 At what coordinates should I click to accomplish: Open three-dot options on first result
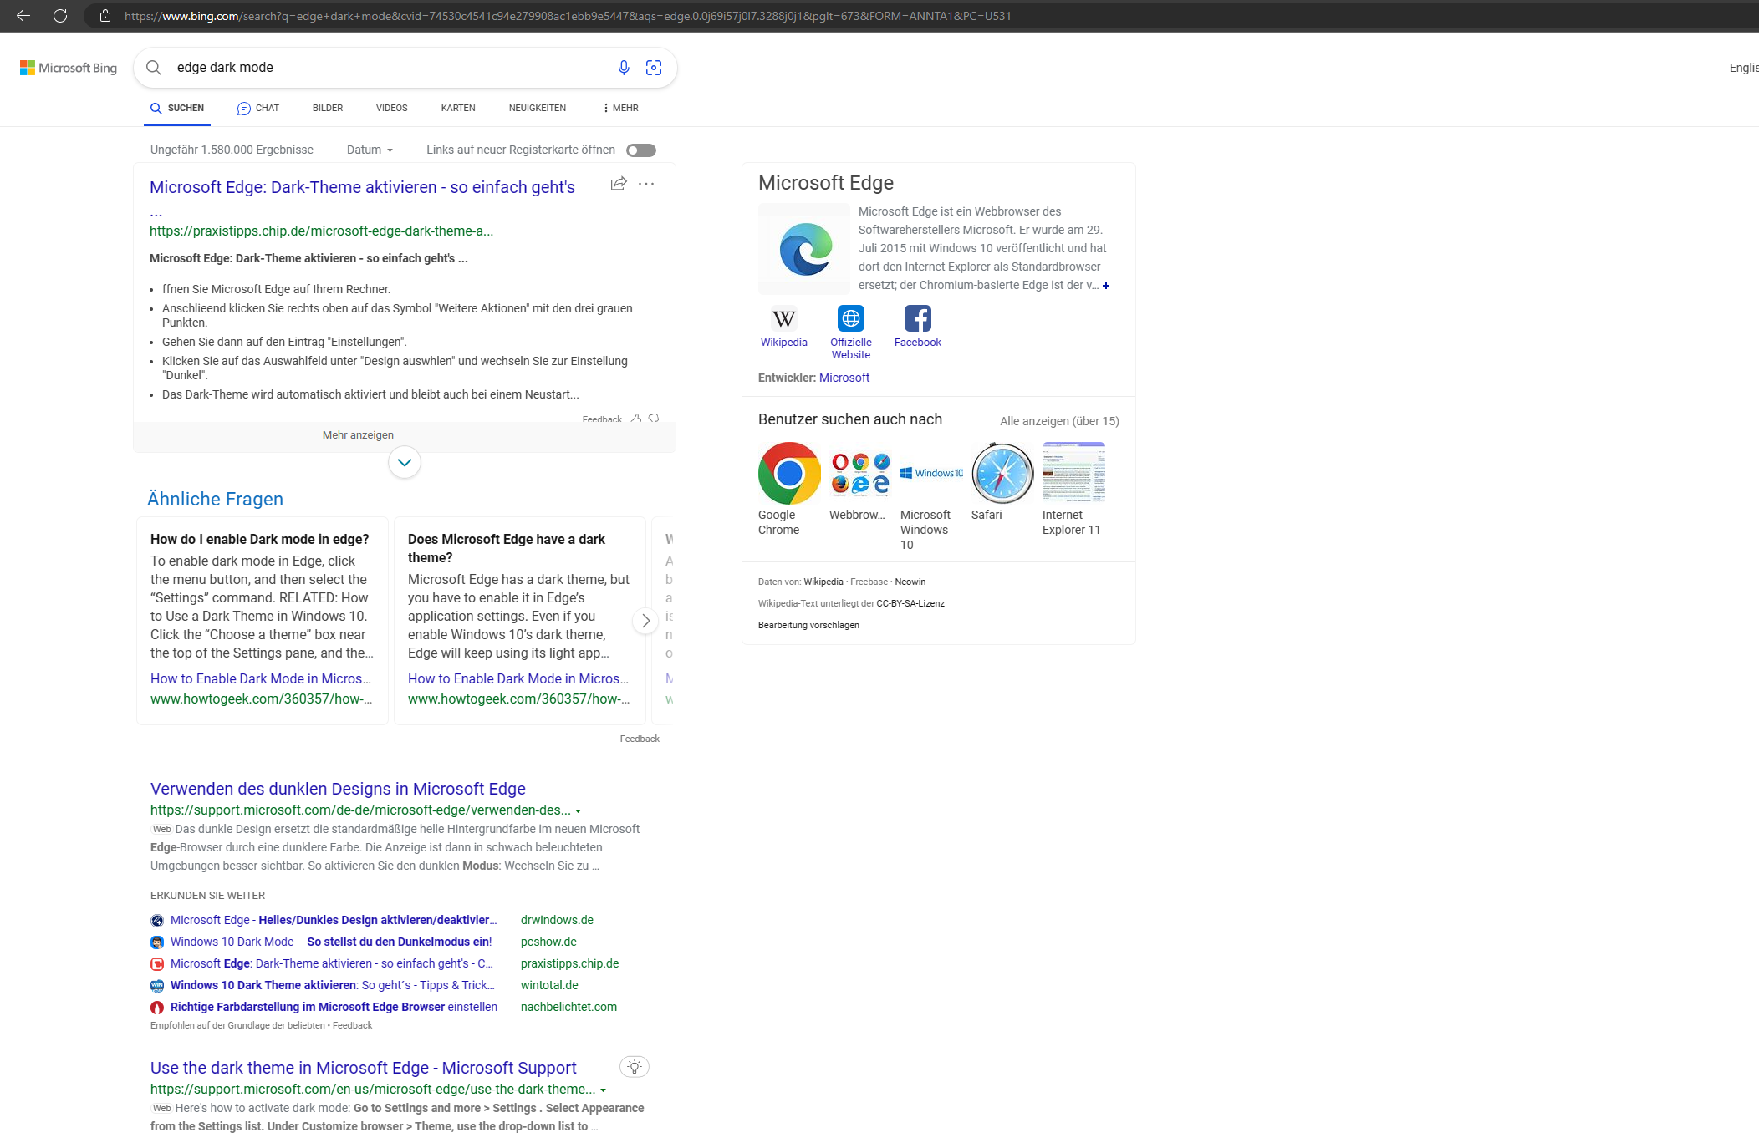point(646,184)
